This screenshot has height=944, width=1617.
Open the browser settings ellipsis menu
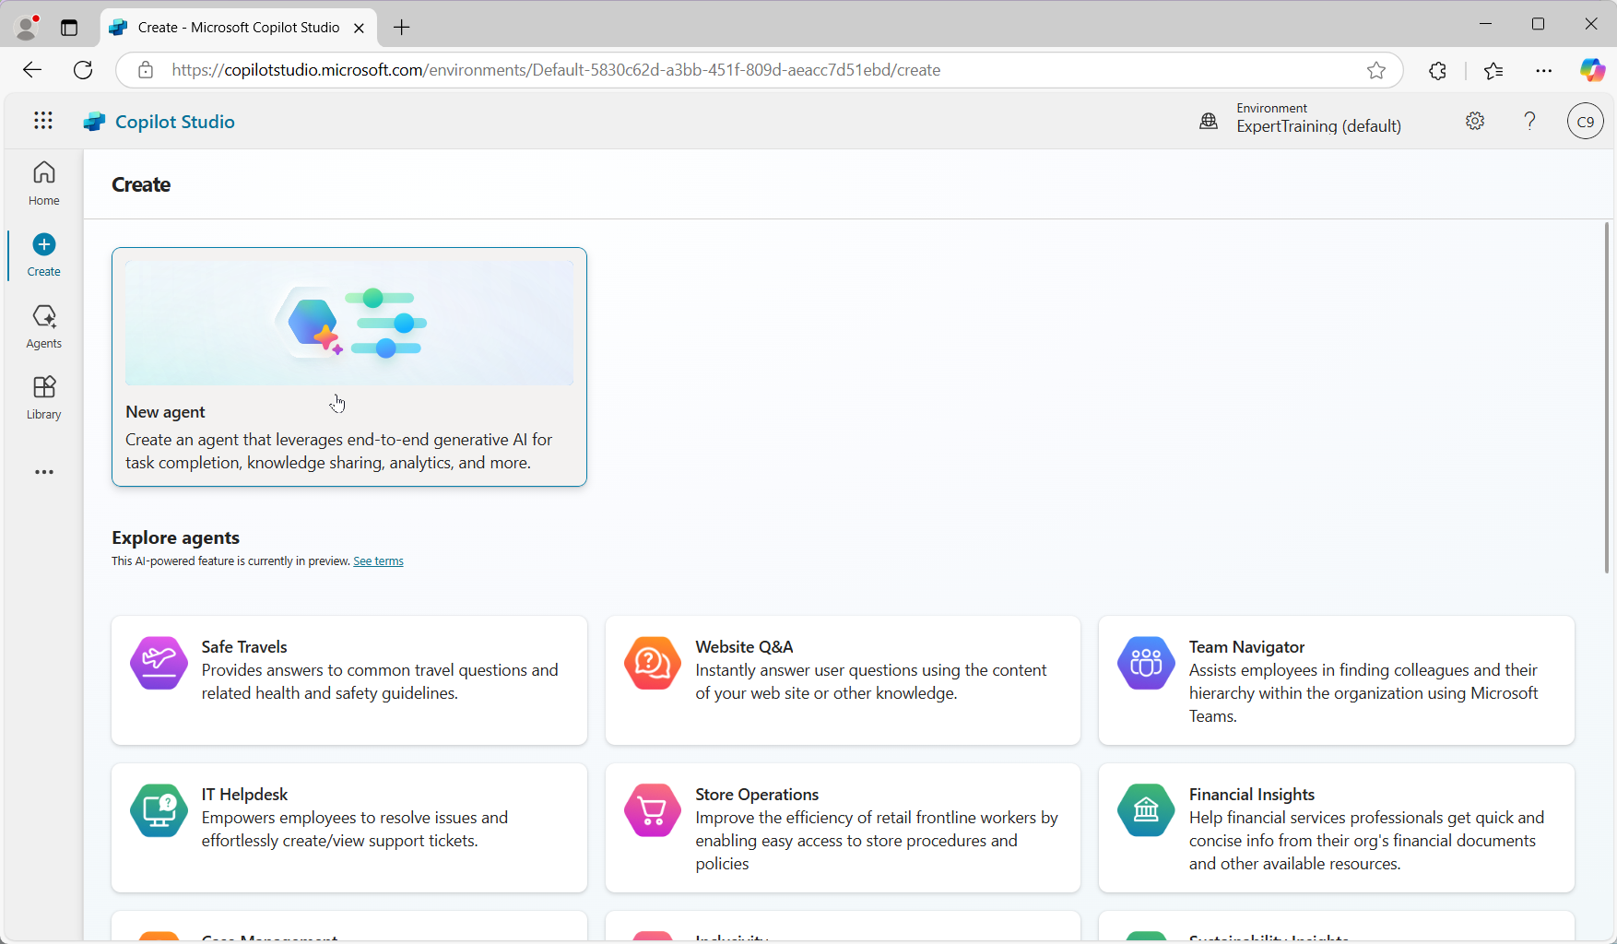pos(1545,70)
